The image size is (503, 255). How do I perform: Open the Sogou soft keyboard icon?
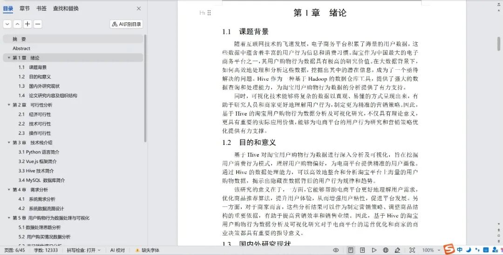[x=486, y=249]
